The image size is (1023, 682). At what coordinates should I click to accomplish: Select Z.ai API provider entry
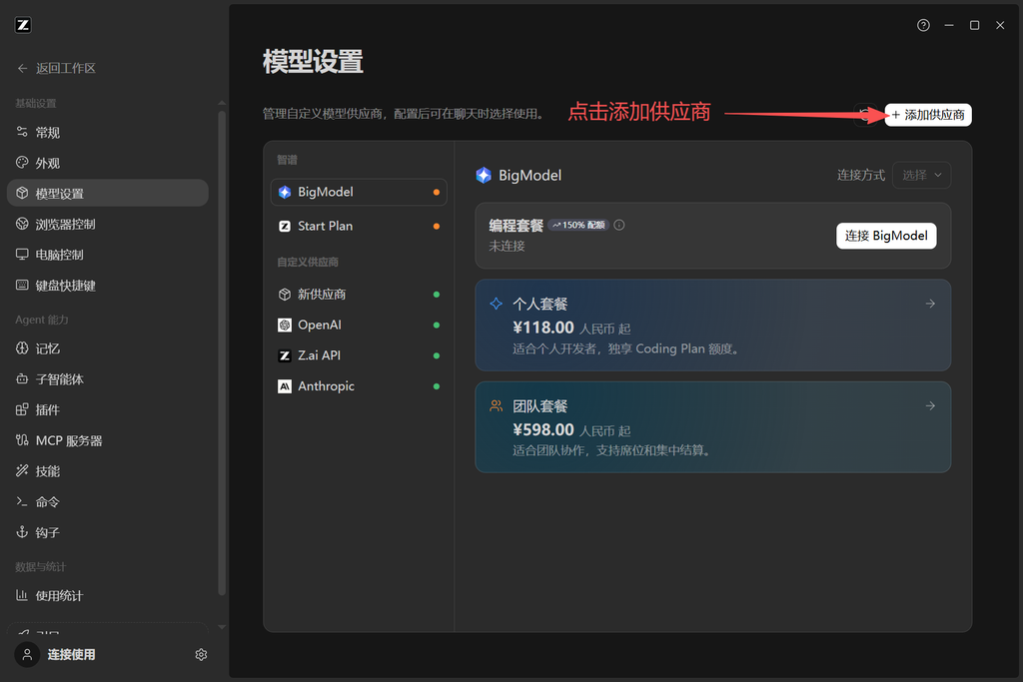[359, 355]
